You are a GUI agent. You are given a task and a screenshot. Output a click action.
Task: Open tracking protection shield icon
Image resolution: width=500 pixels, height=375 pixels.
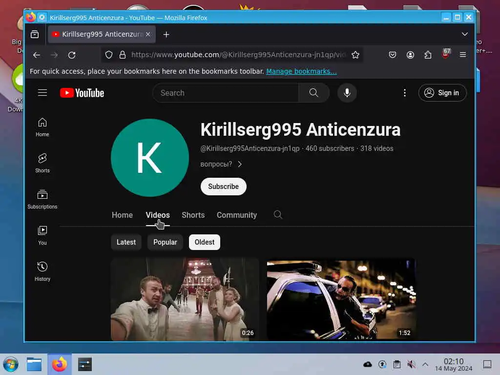[x=109, y=55]
